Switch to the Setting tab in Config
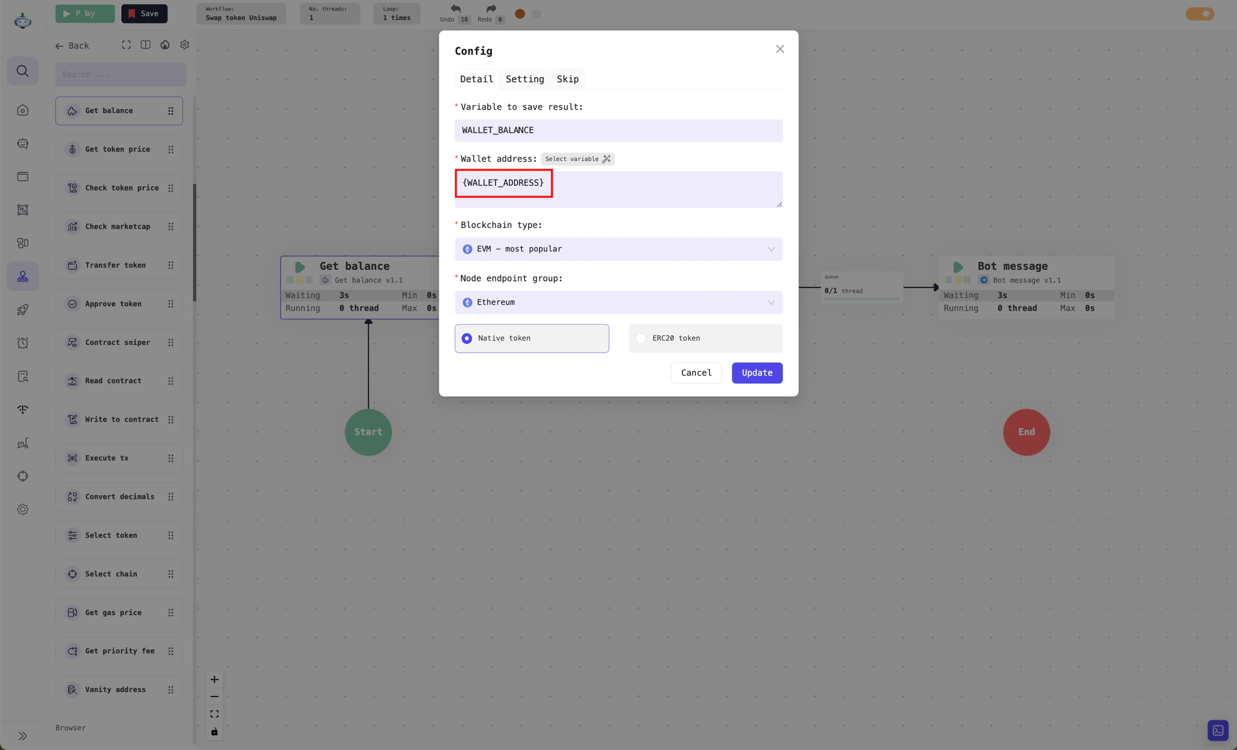The height and width of the screenshot is (750, 1237). pyautogui.click(x=524, y=79)
